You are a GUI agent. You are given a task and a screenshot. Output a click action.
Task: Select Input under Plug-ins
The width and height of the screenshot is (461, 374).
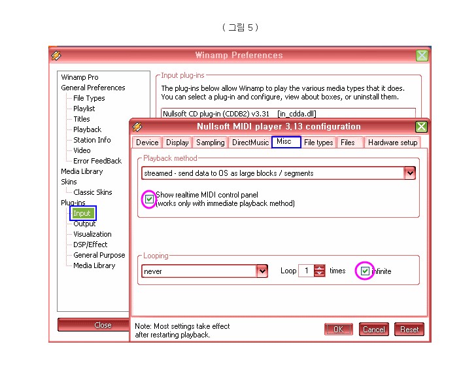(83, 213)
